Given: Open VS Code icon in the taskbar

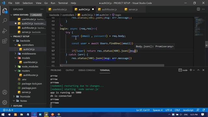Looking at the screenshot, I should tap(34, 114).
